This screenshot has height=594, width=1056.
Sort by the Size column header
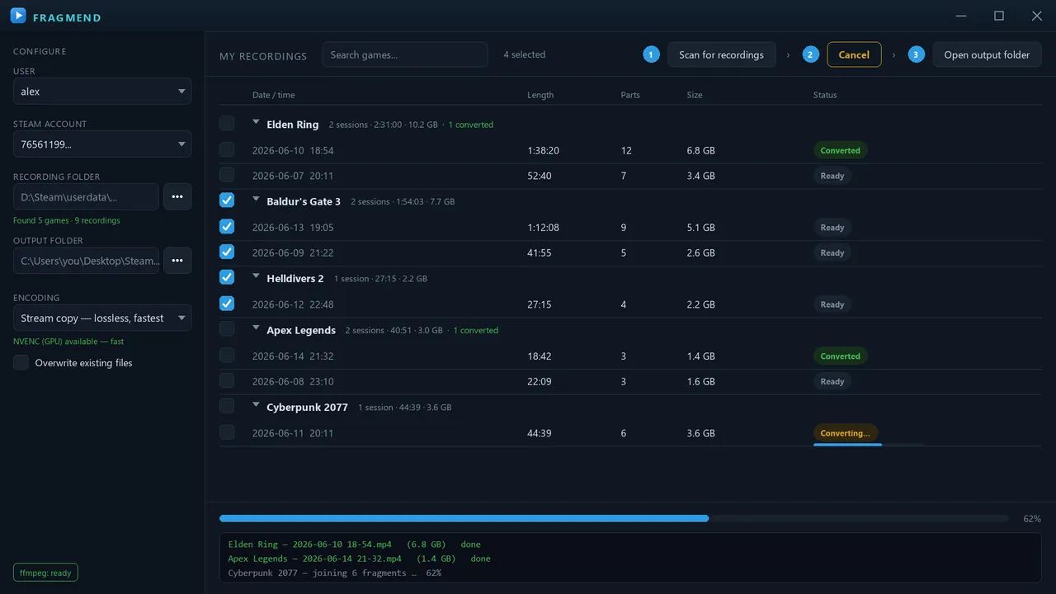click(x=695, y=95)
